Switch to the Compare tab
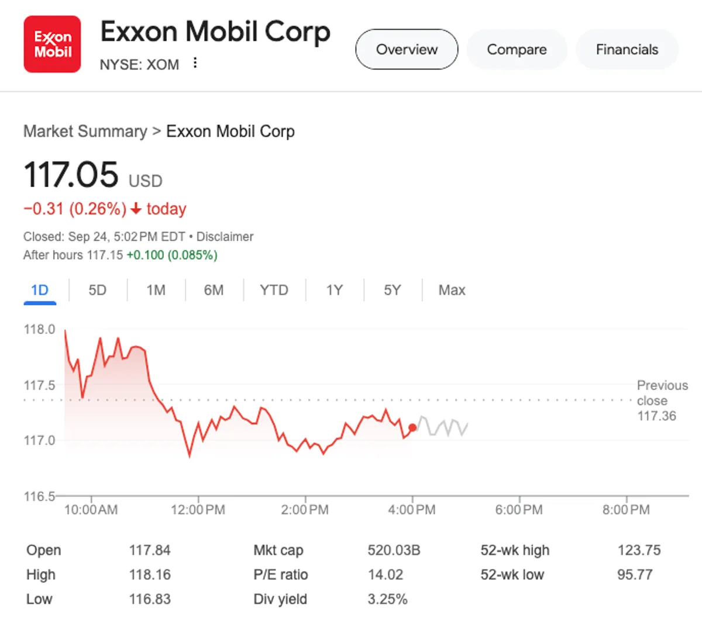 (x=517, y=50)
